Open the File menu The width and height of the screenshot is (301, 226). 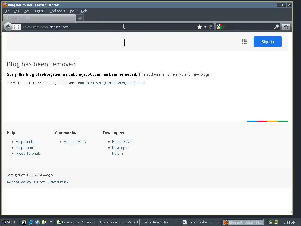tap(7, 11)
